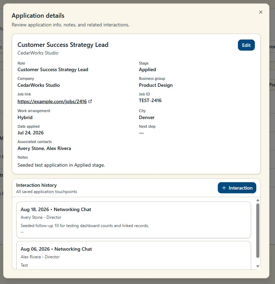Image resolution: width=275 pixels, height=284 pixels.
Task: Close the Application details dialog
Action: click(x=260, y=12)
